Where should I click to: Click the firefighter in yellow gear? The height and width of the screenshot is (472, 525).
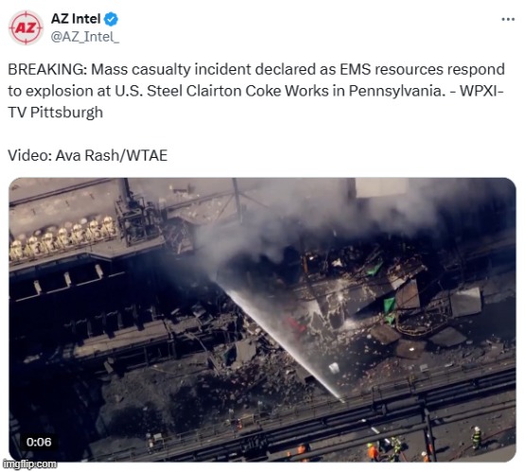point(477,438)
